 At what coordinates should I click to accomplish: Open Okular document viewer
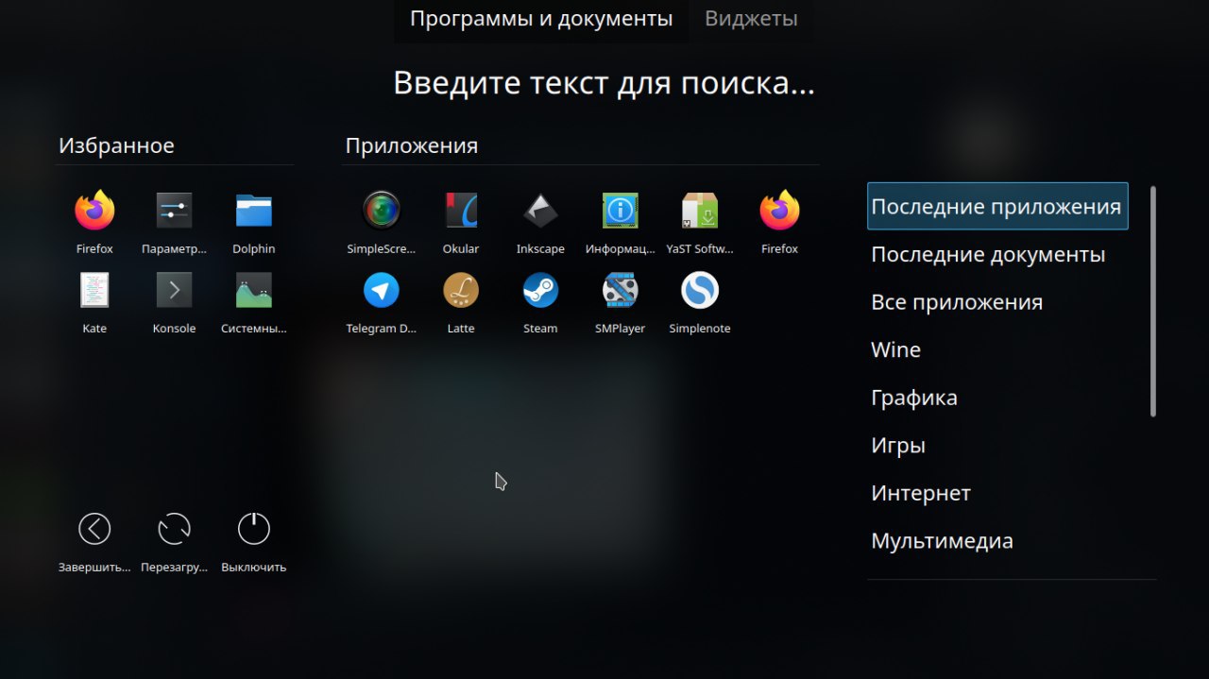[x=461, y=211]
